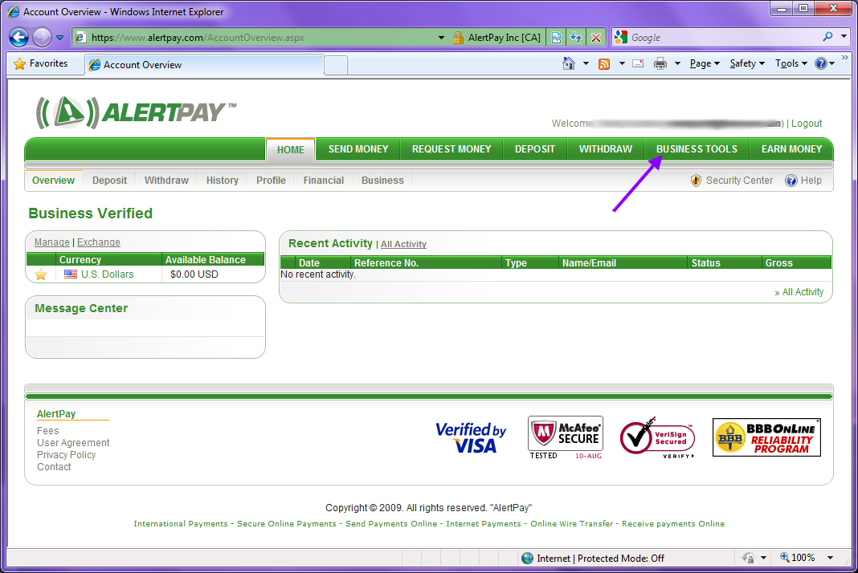Open the search provider dropdown arrow
The width and height of the screenshot is (858, 573).
point(844,37)
